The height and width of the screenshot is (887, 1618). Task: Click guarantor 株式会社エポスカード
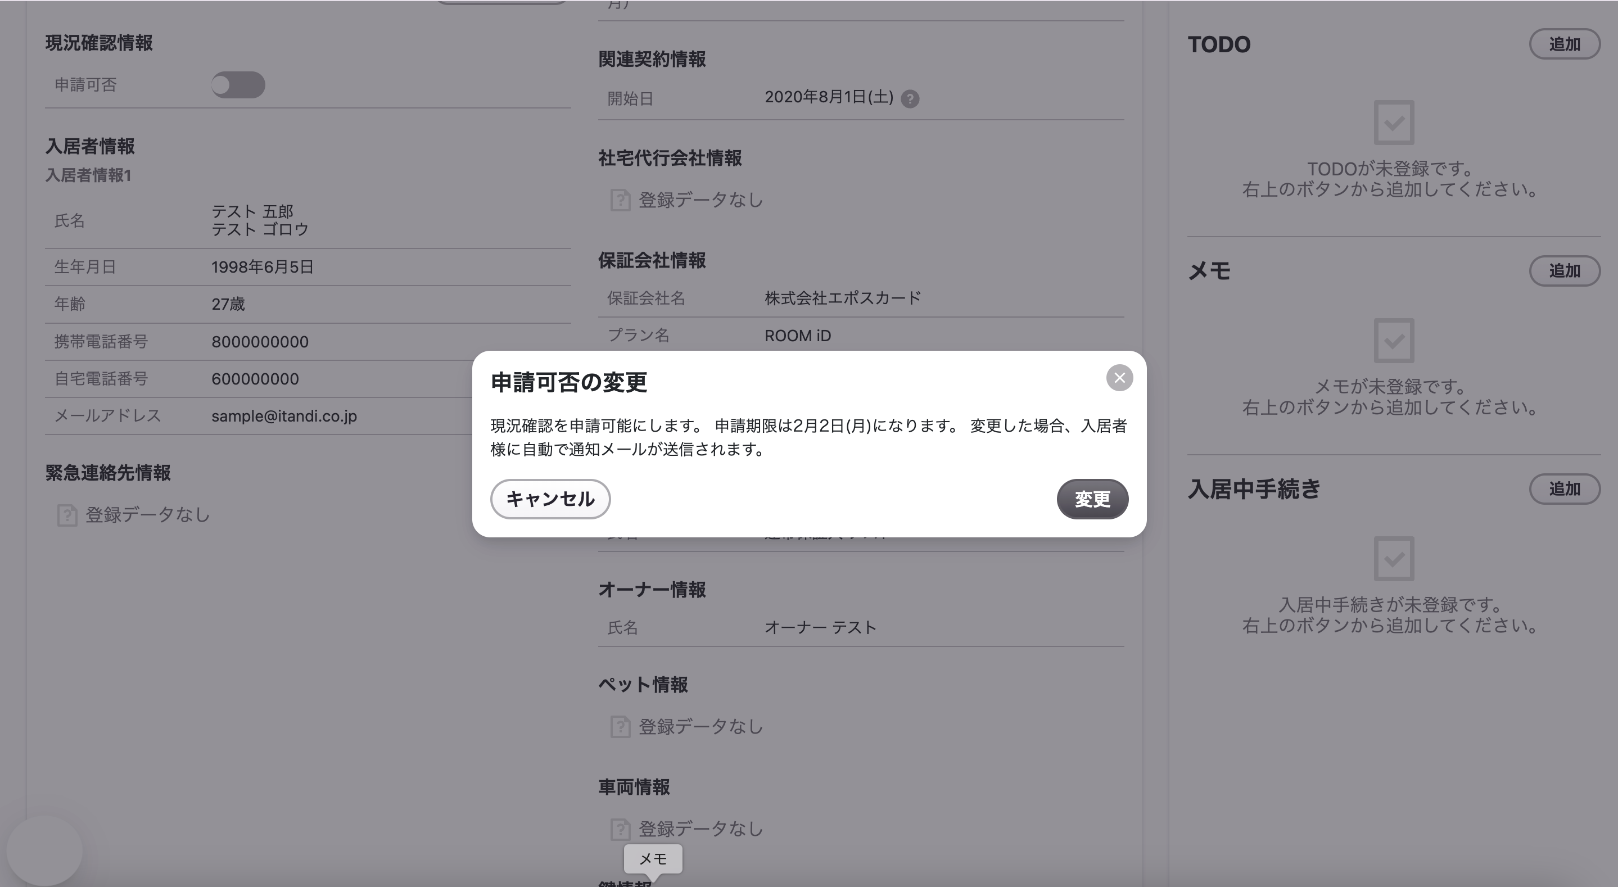tap(843, 298)
